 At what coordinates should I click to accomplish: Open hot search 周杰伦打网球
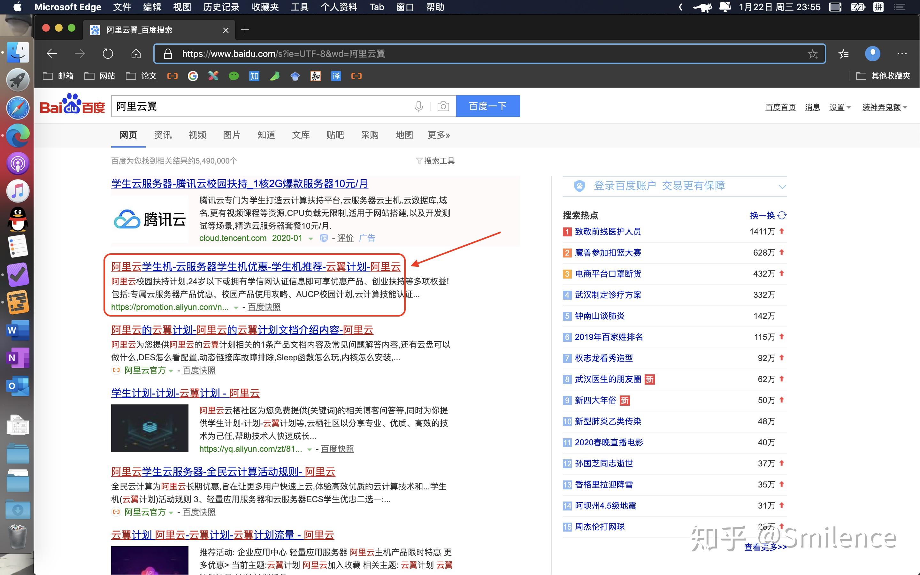pos(600,527)
